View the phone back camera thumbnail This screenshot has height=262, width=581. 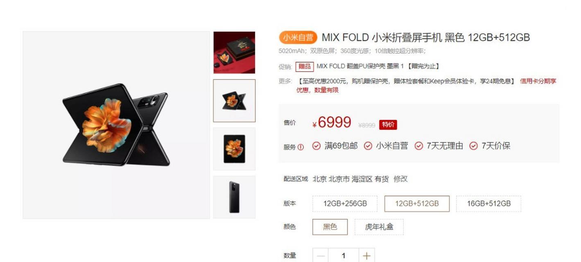click(x=234, y=197)
